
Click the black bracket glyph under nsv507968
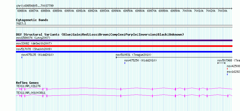tap(221, 63)
